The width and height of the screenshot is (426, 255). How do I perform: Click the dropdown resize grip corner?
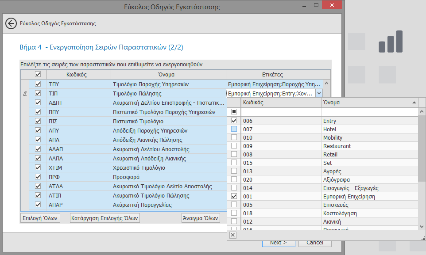coord(423,238)
